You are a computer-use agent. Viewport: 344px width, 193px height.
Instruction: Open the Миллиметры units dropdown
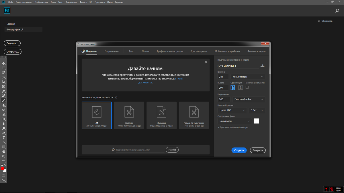tap(248, 77)
